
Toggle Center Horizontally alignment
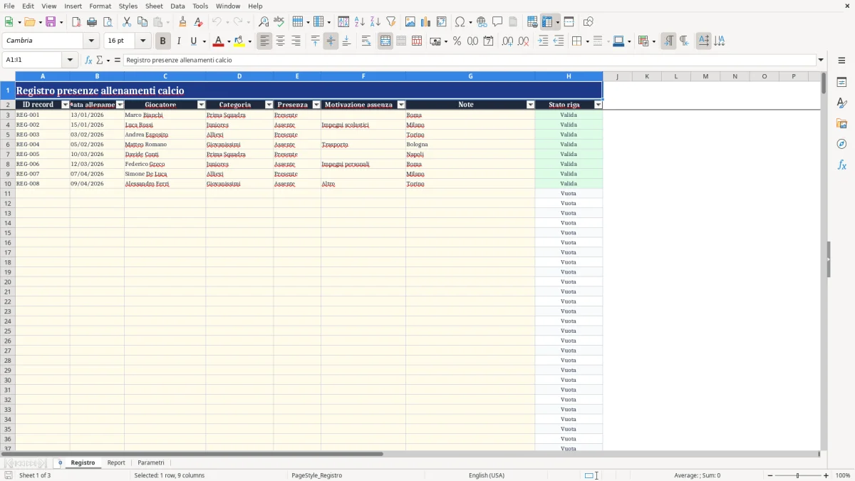pos(280,41)
